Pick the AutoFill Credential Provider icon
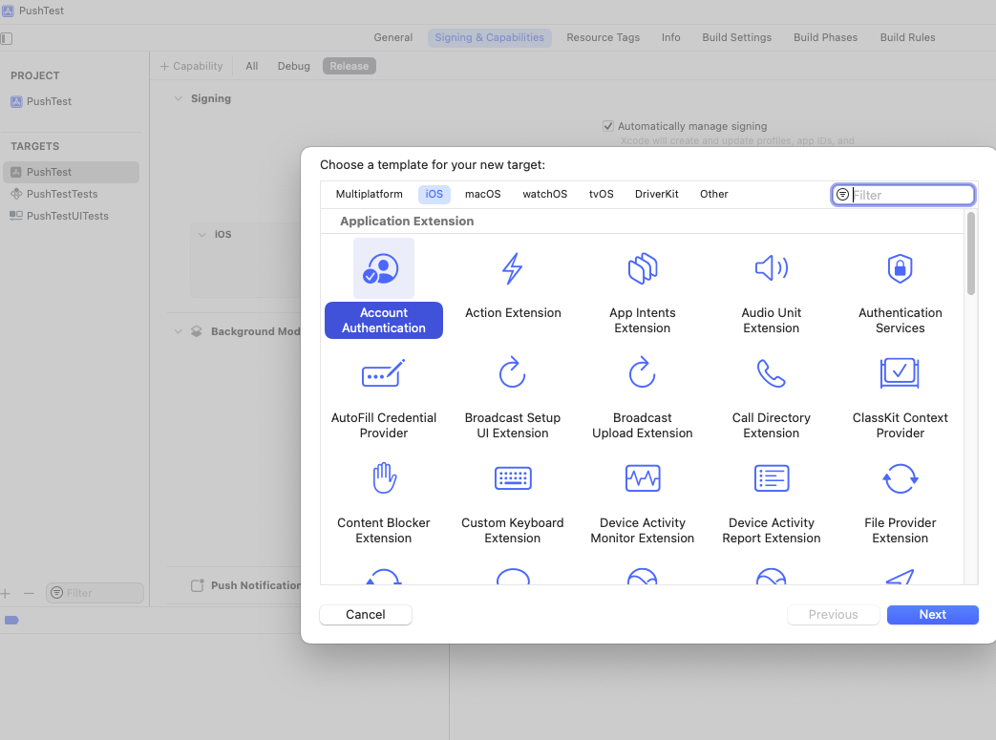The height and width of the screenshot is (740, 996). pos(383,373)
